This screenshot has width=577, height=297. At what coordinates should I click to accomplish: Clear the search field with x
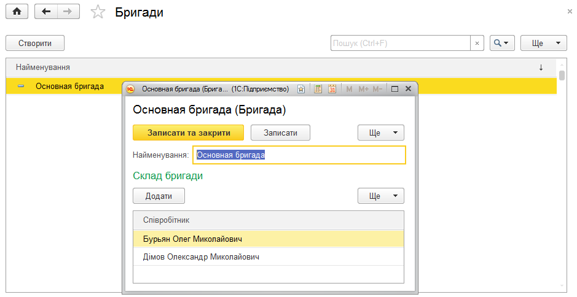pos(477,43)
